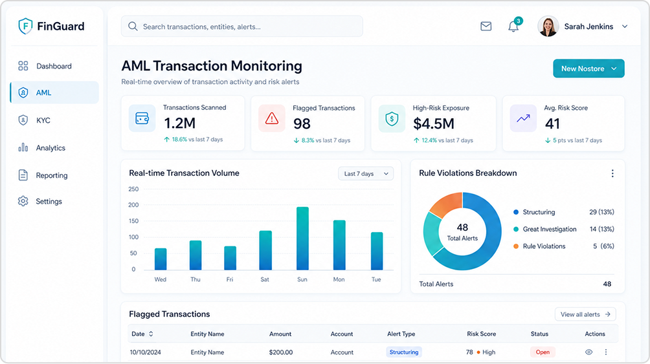Follow the View all alerts link
This screenshot has height=364, width=650.
pyautogui.click(x=585, y=314)
